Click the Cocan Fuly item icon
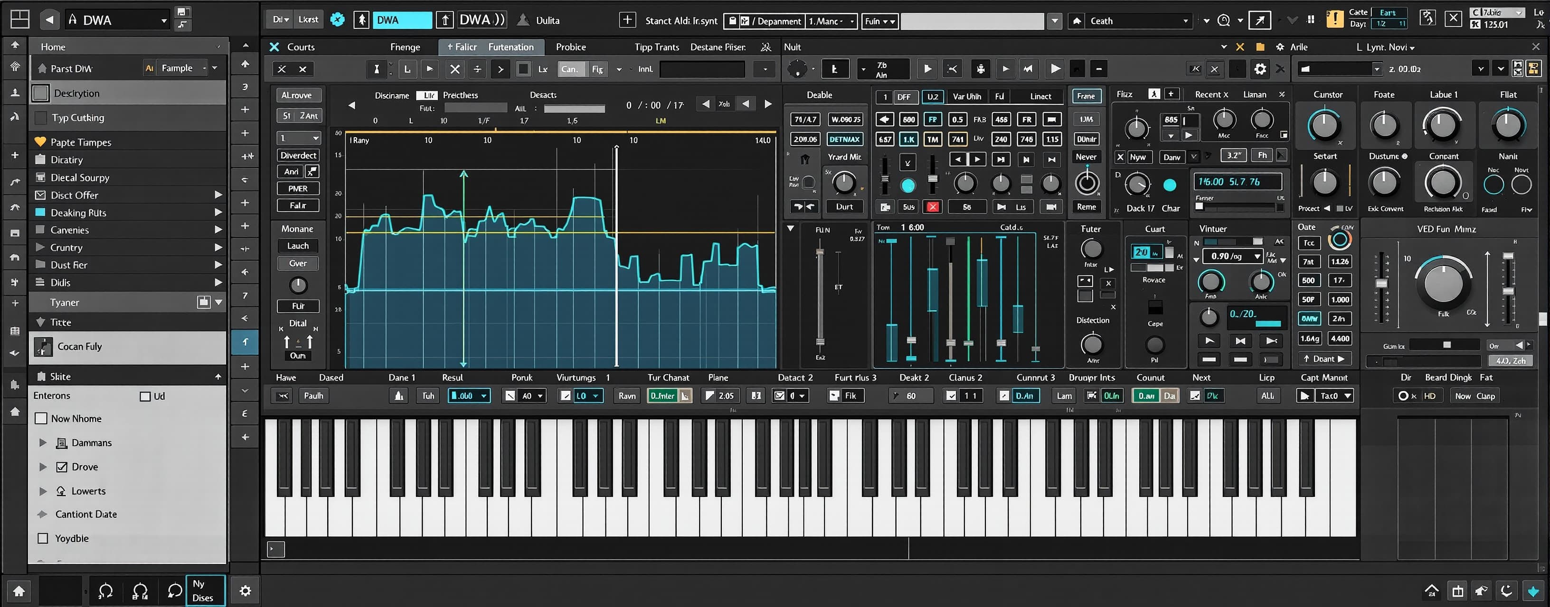Viewport: 1550px width, 607px height. (43, 347)
